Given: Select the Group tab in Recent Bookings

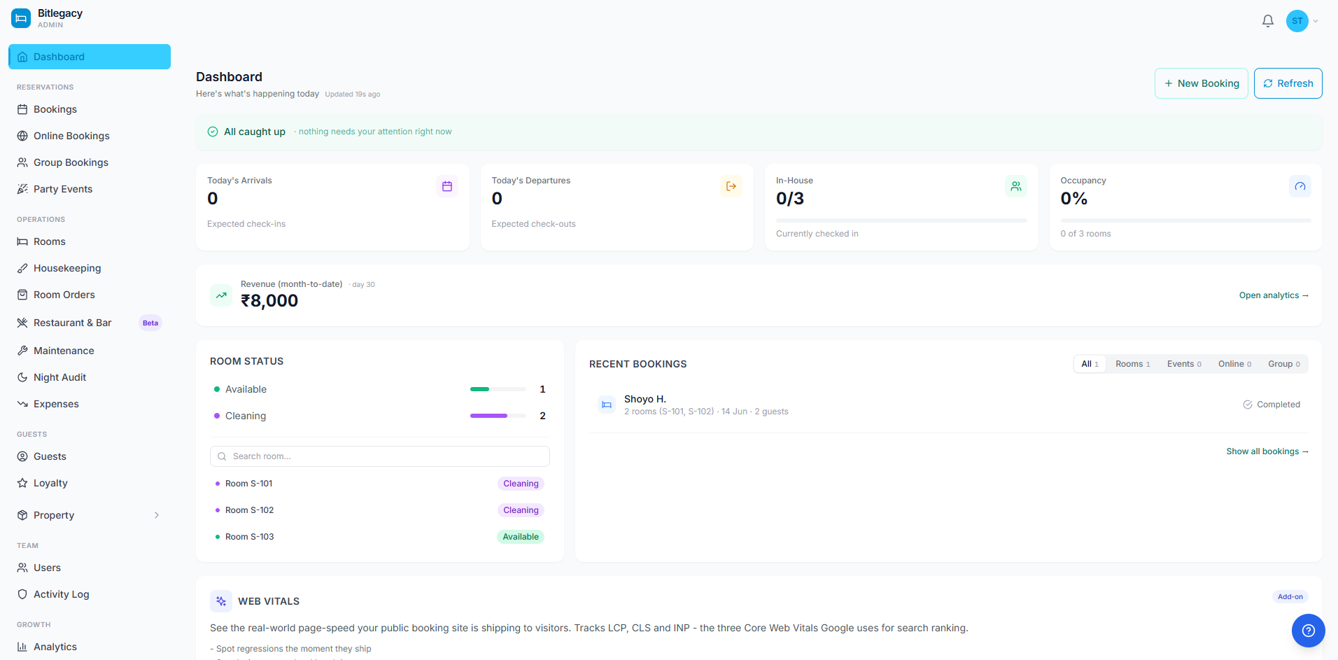Looking at the screenshot, I should [1284, 364].
